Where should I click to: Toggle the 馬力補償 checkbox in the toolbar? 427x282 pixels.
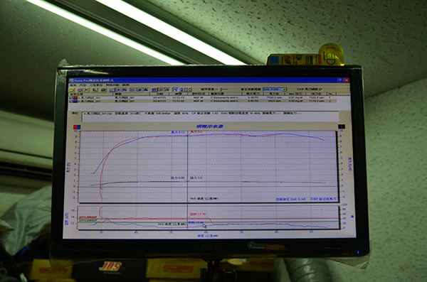point(321,89)
